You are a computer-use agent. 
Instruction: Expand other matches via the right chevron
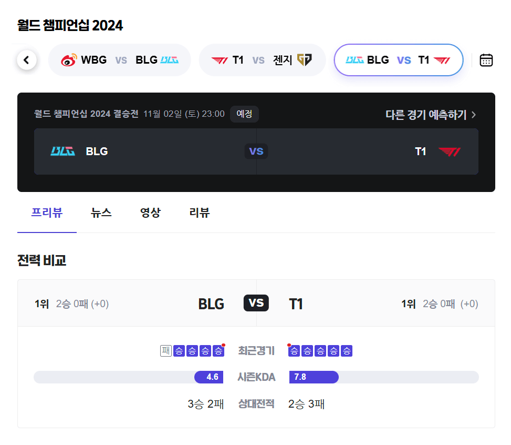tap(473, 115)
